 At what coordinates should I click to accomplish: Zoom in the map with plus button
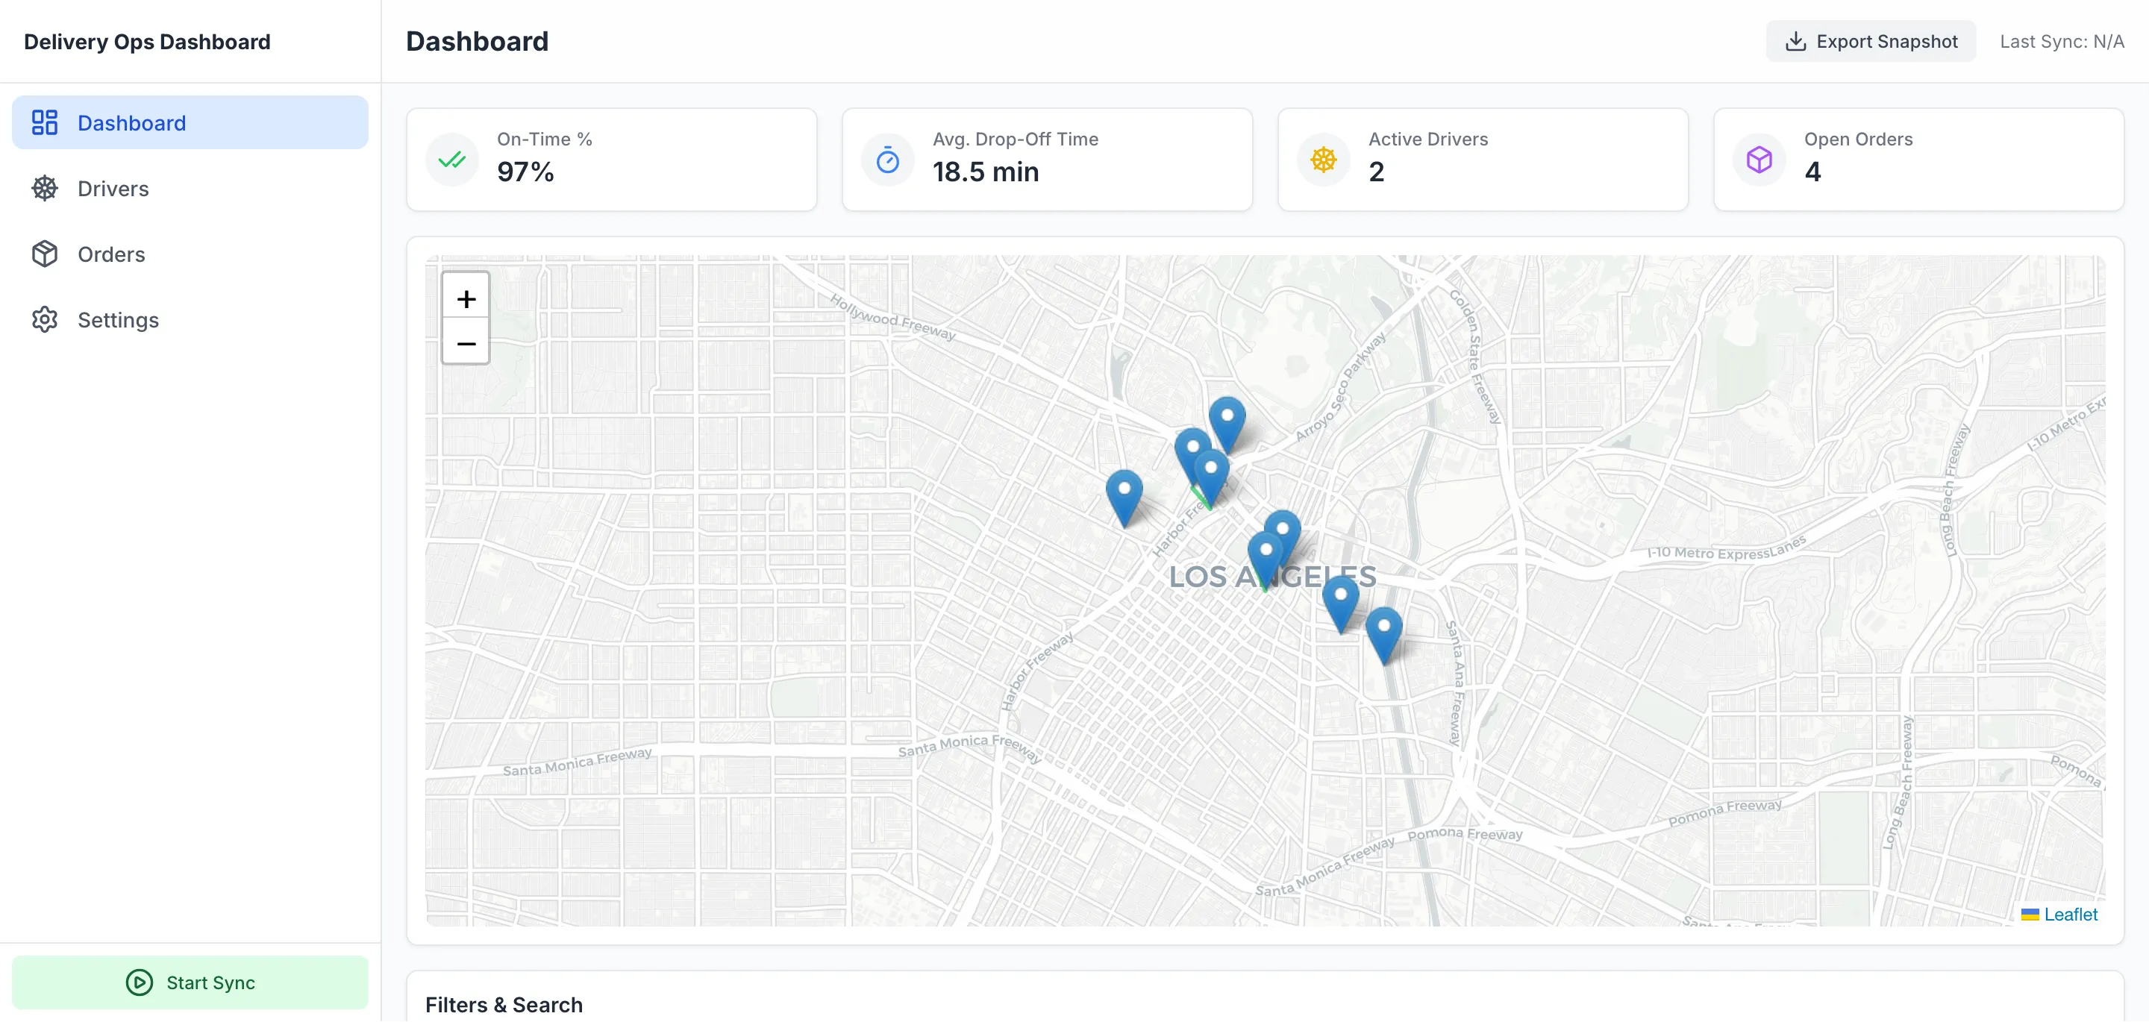pos(466,297)
